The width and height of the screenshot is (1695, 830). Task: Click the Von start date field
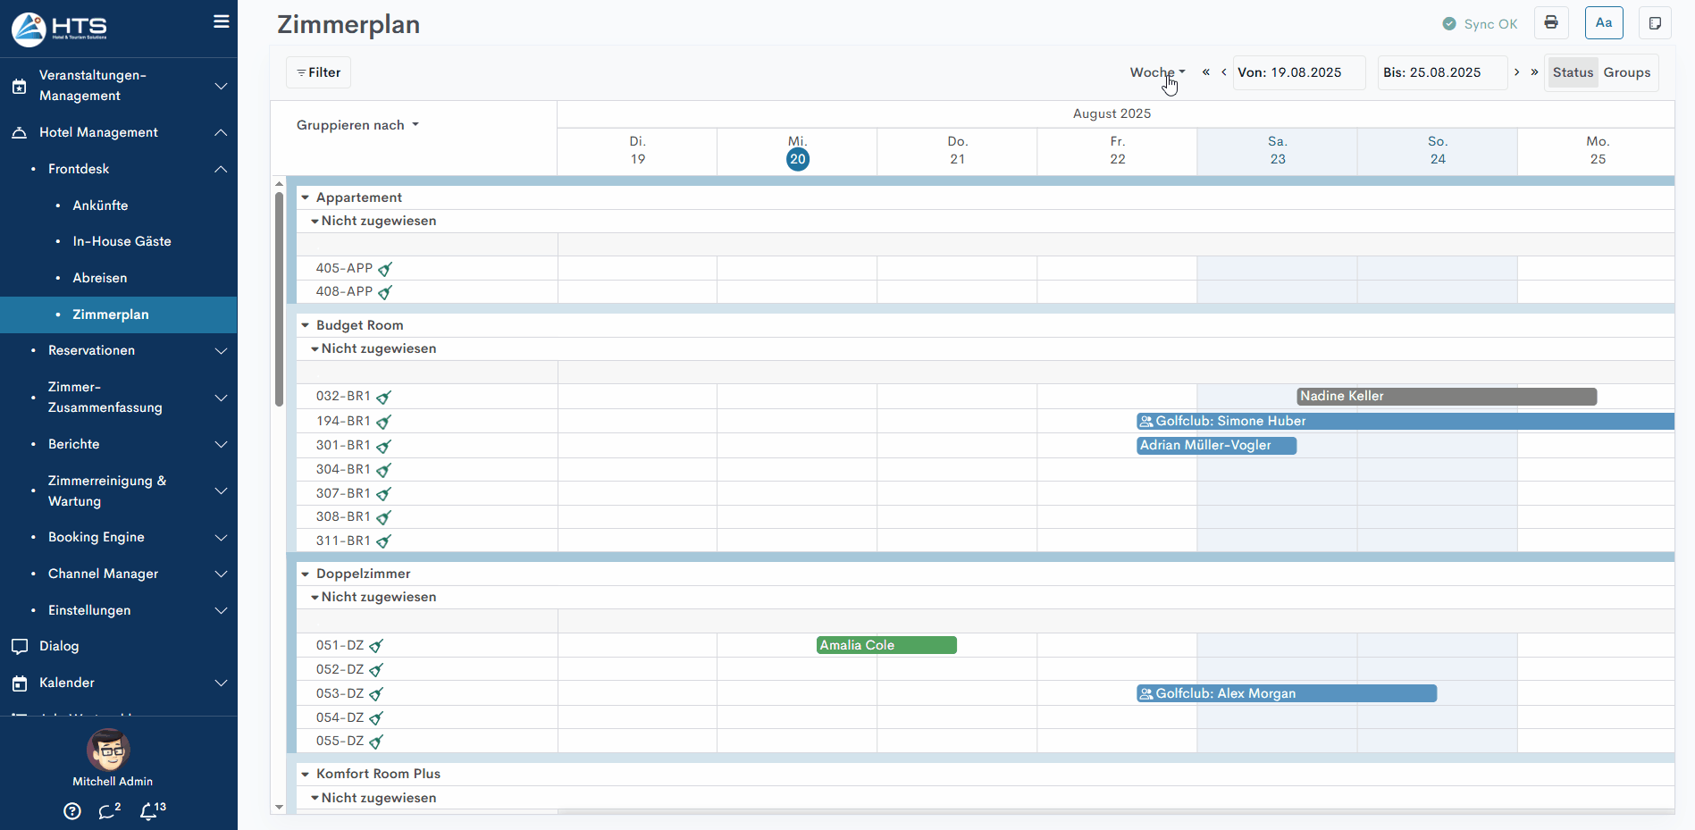[x=1298, y=72]
